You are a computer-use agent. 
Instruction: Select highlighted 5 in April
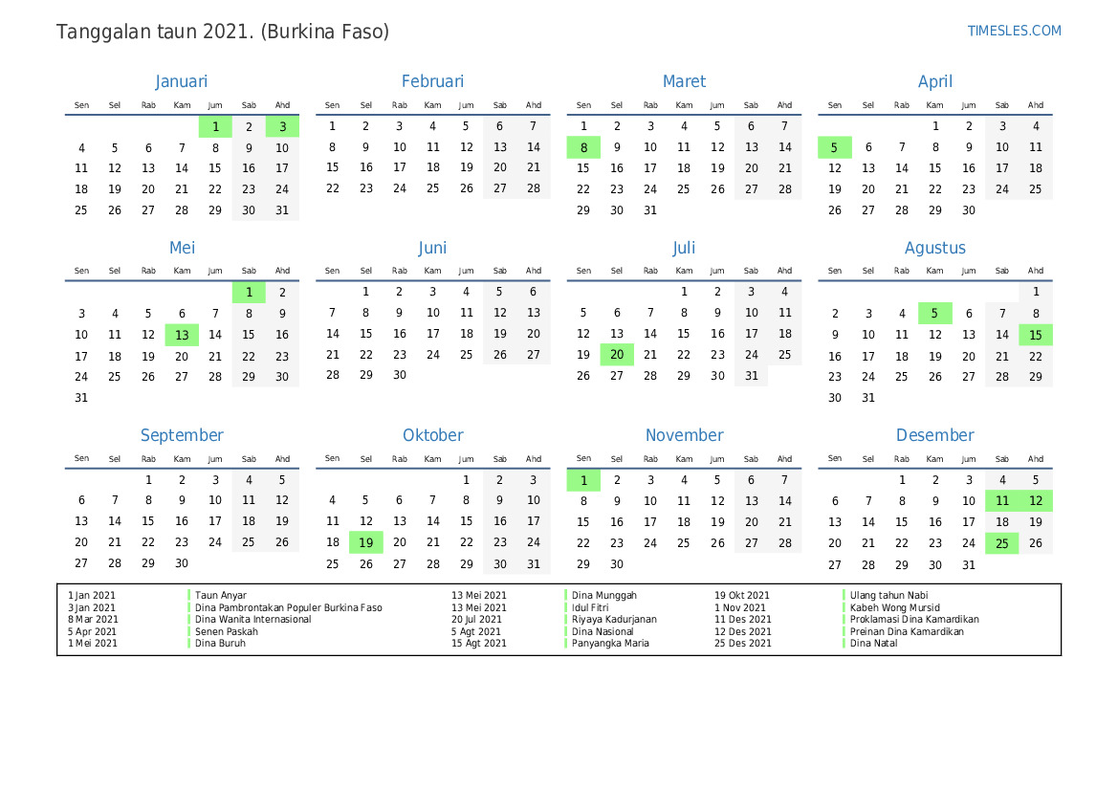point(834,147)
